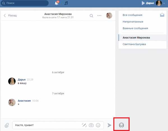This screenshot has height=131, width=168.
Task: Open the music note icon in header
Action: (66, 3)
